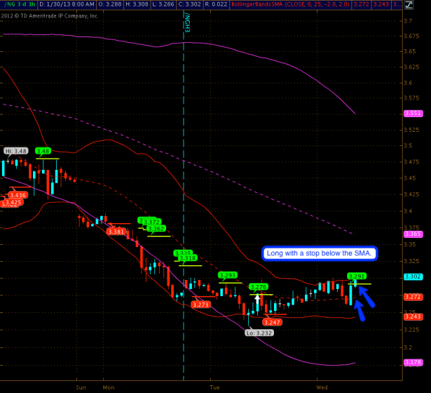Click the green 3.291 signal bubble
This screenshot has height=393, width=431.
click(357, 276)
